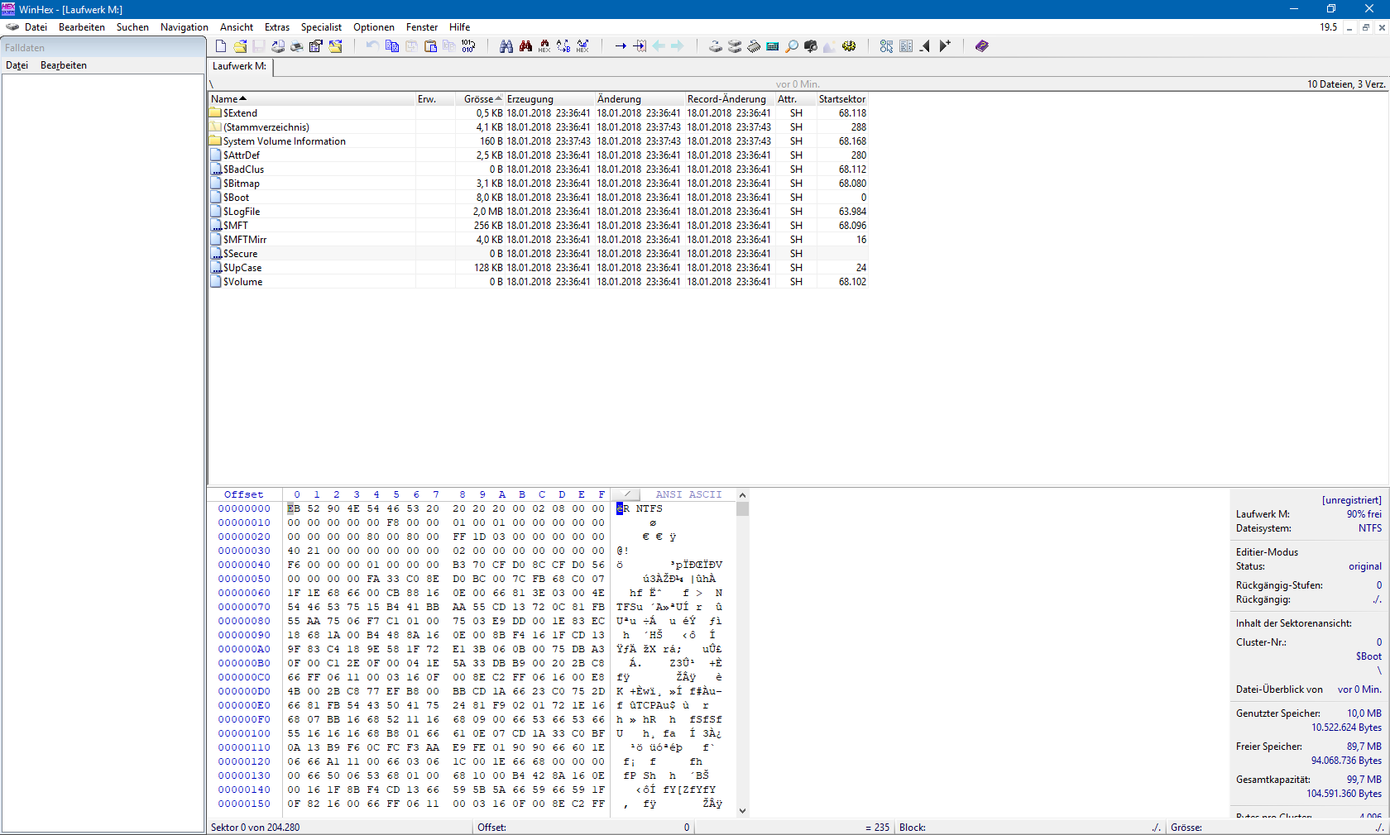Image resolution: width=1390 pixels, height=835 pixels.
Task: Click the Attr. column header
Action: click(x=795, y=99)
